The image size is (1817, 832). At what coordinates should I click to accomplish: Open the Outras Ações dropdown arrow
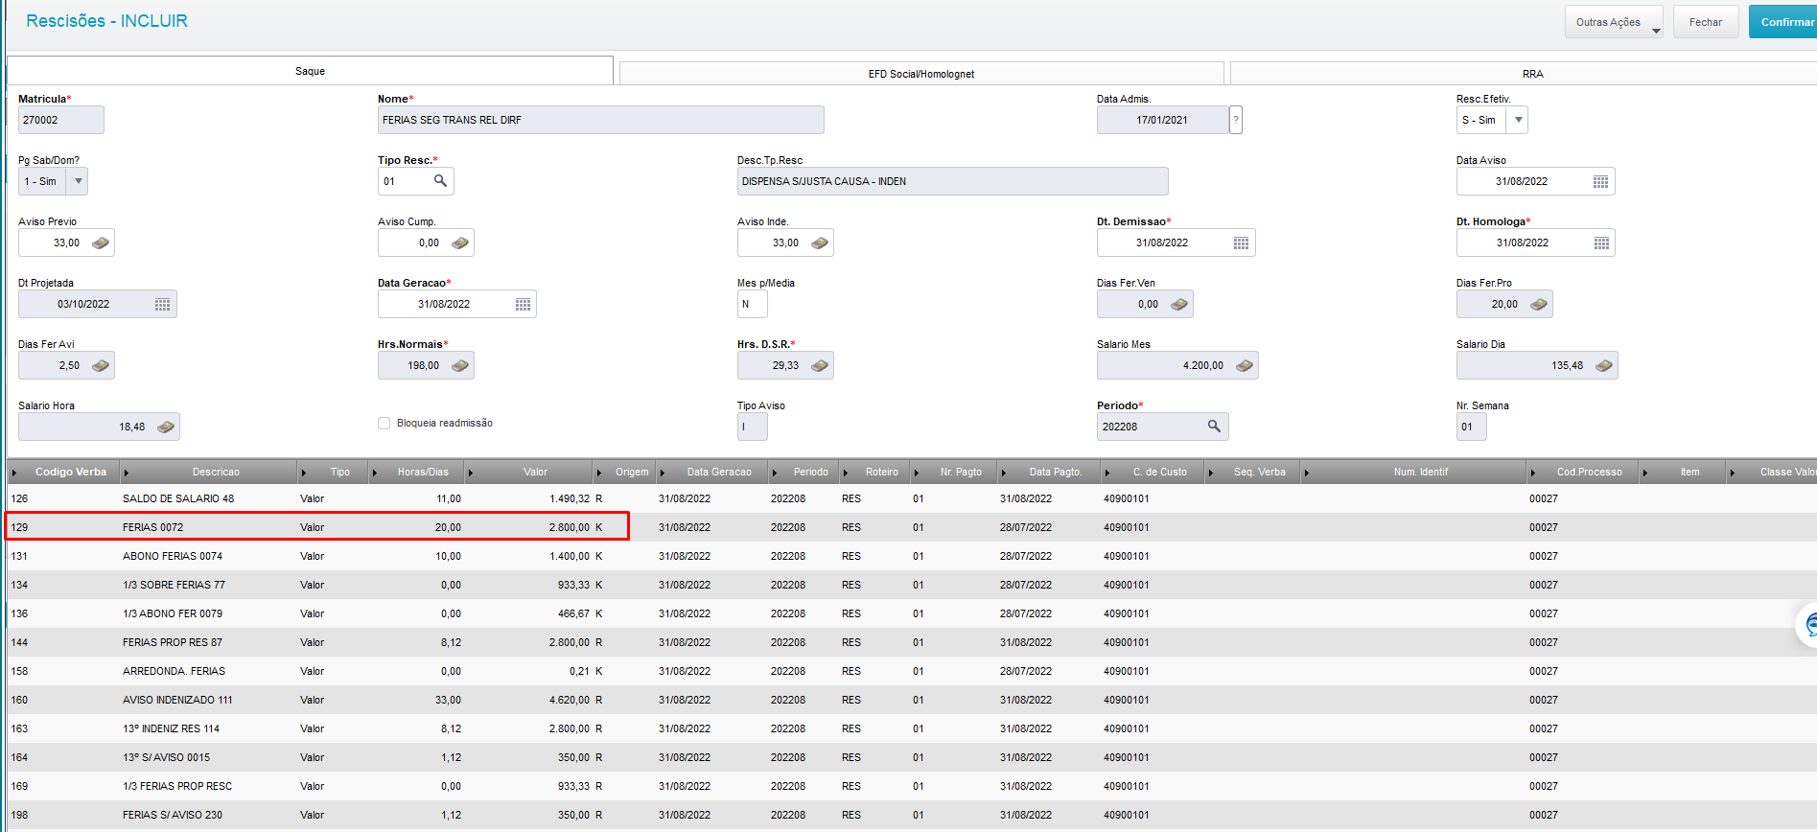coord(1656,31)
